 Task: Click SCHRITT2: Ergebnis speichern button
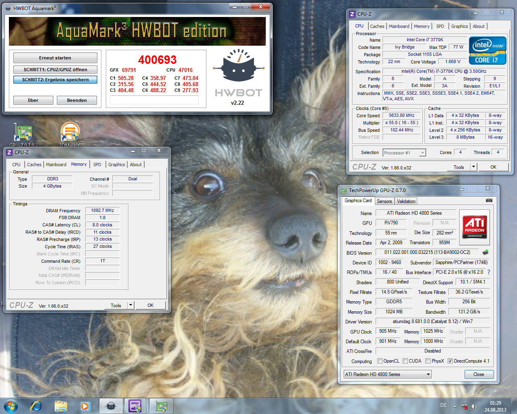(55, 80)
